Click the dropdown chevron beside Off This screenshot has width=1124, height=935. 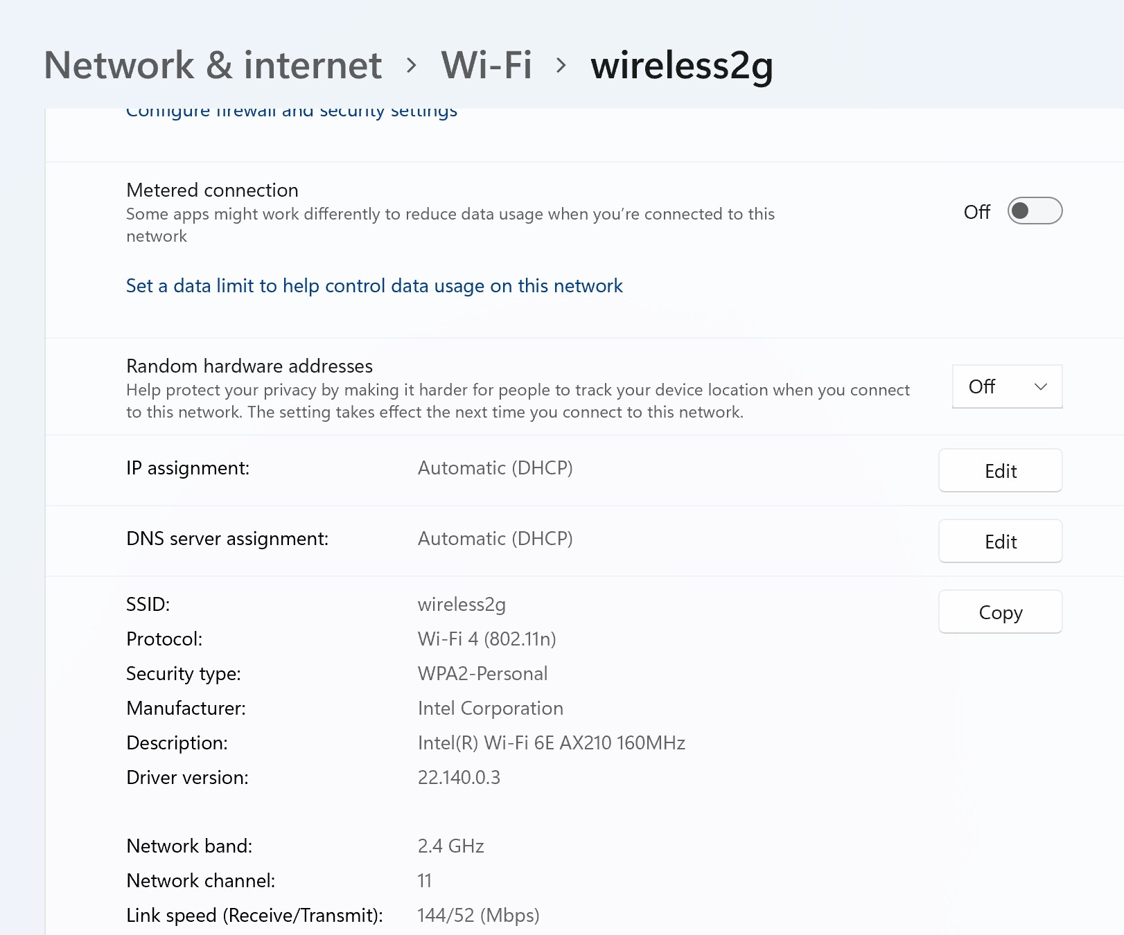1040,386
